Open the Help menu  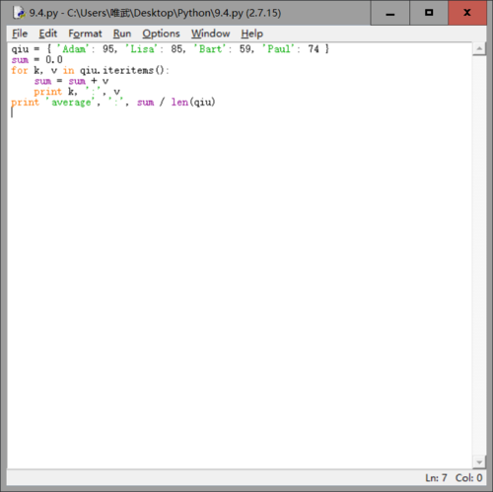(252, 34)
